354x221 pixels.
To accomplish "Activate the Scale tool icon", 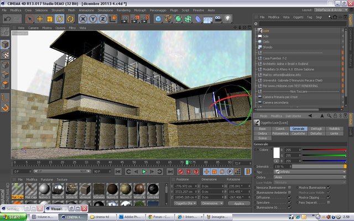I will click(x=50, y=19).
